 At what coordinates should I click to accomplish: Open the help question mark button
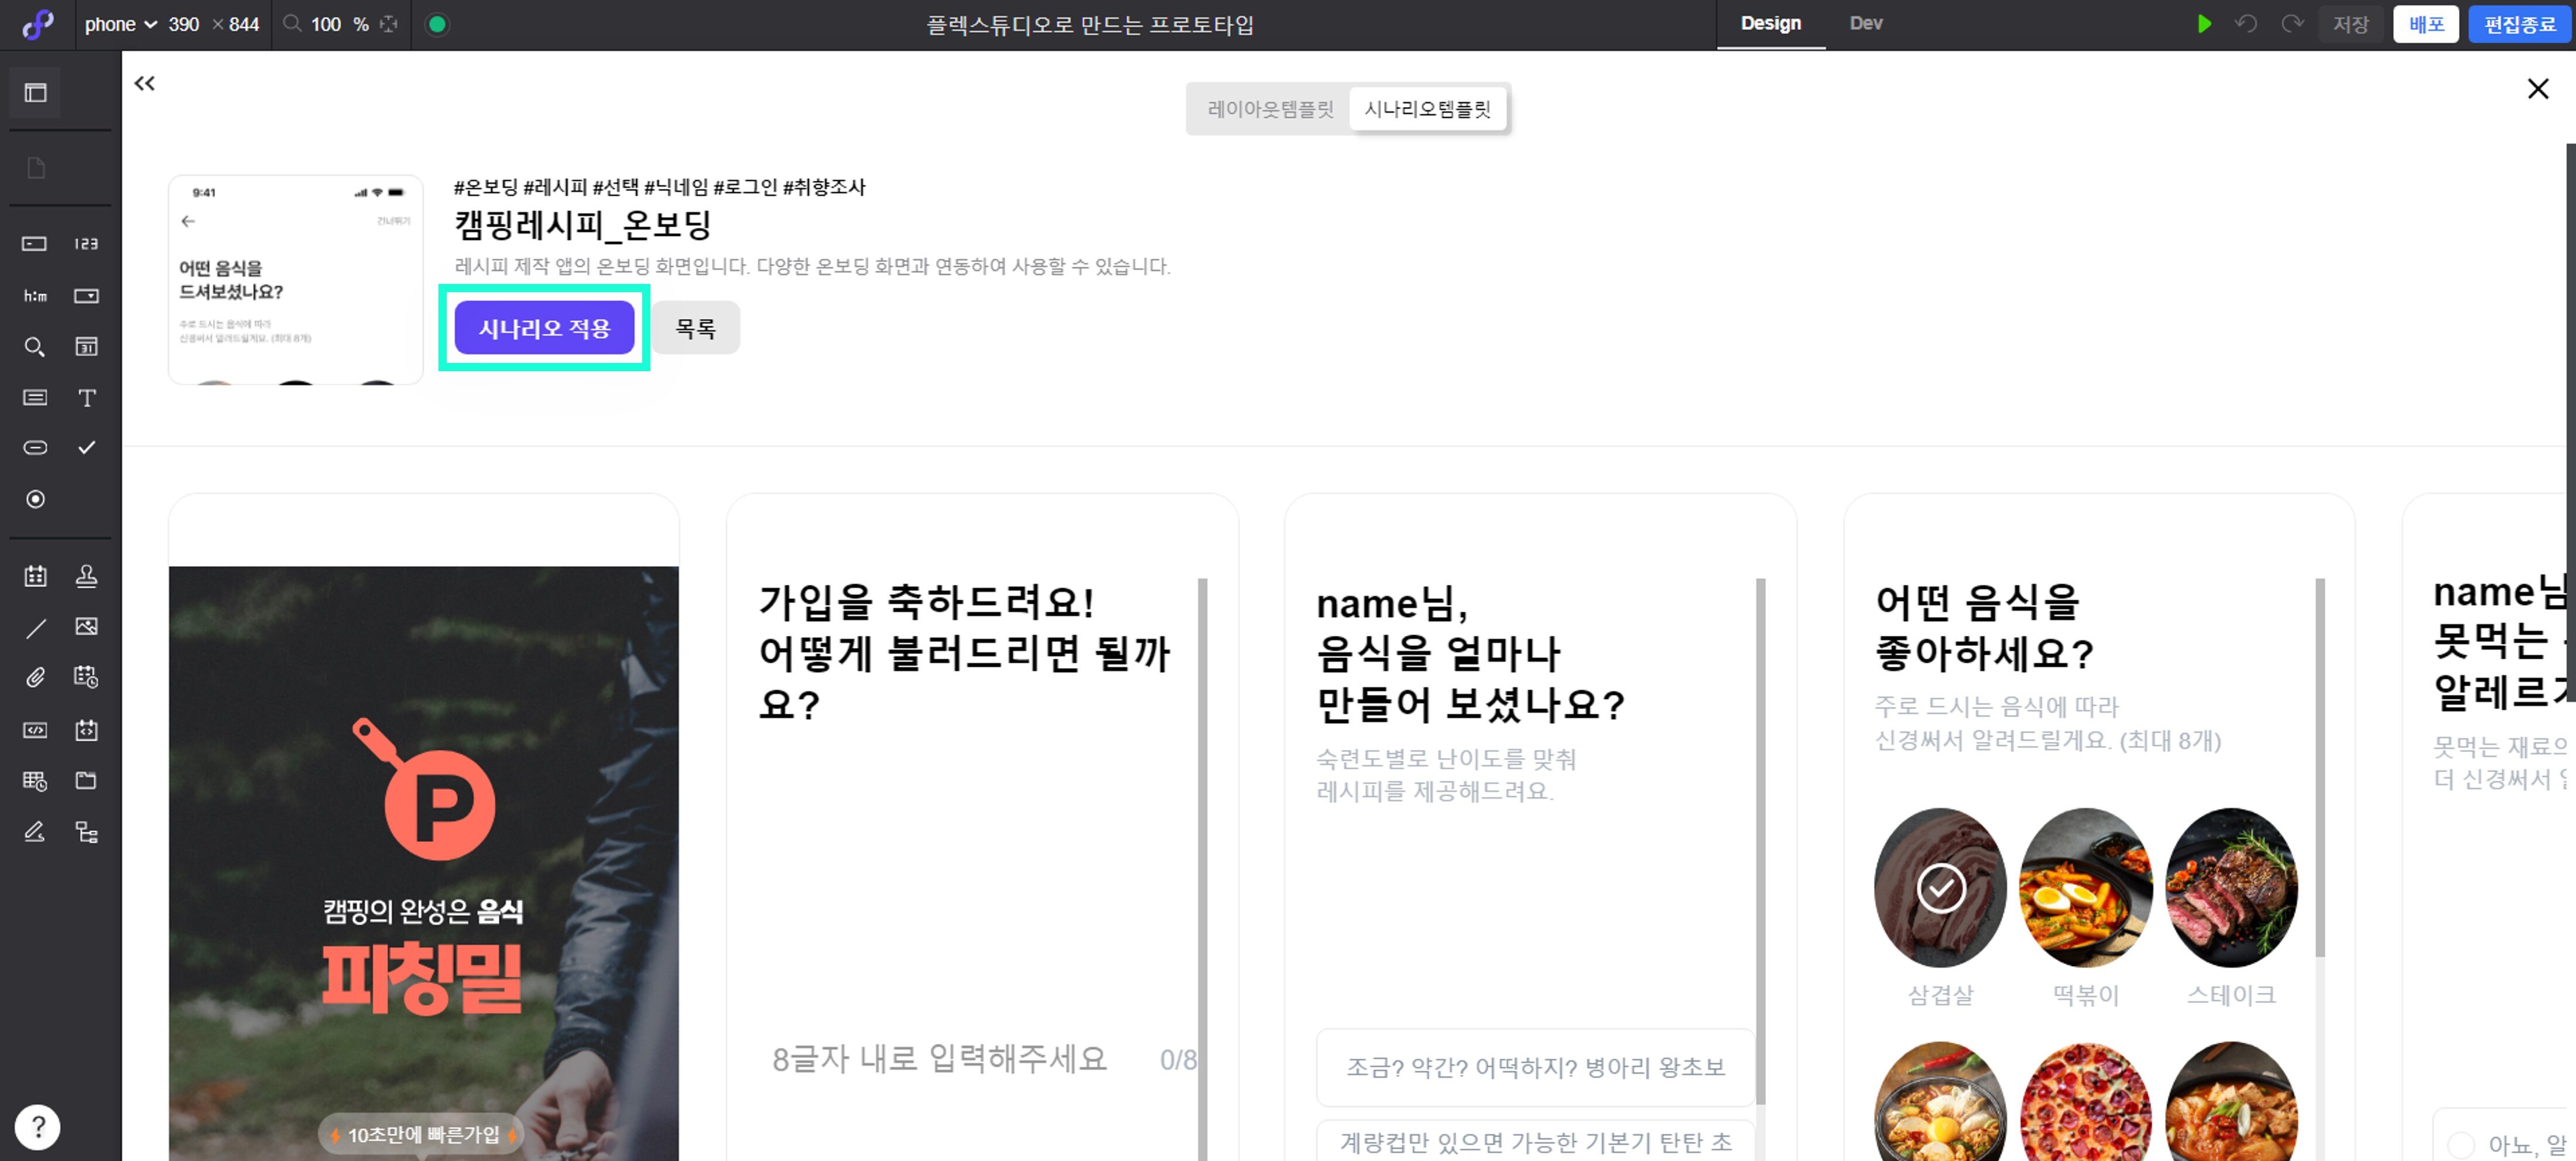[38, 1127]
